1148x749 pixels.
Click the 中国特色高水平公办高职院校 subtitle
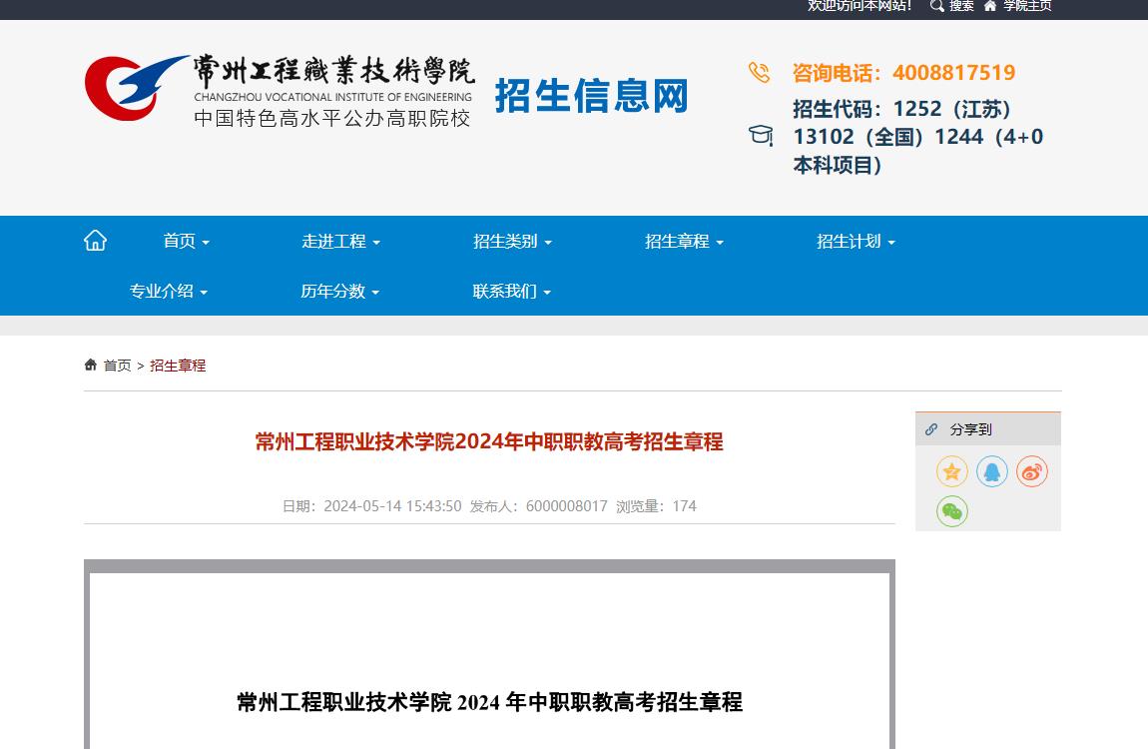point(332,119)
